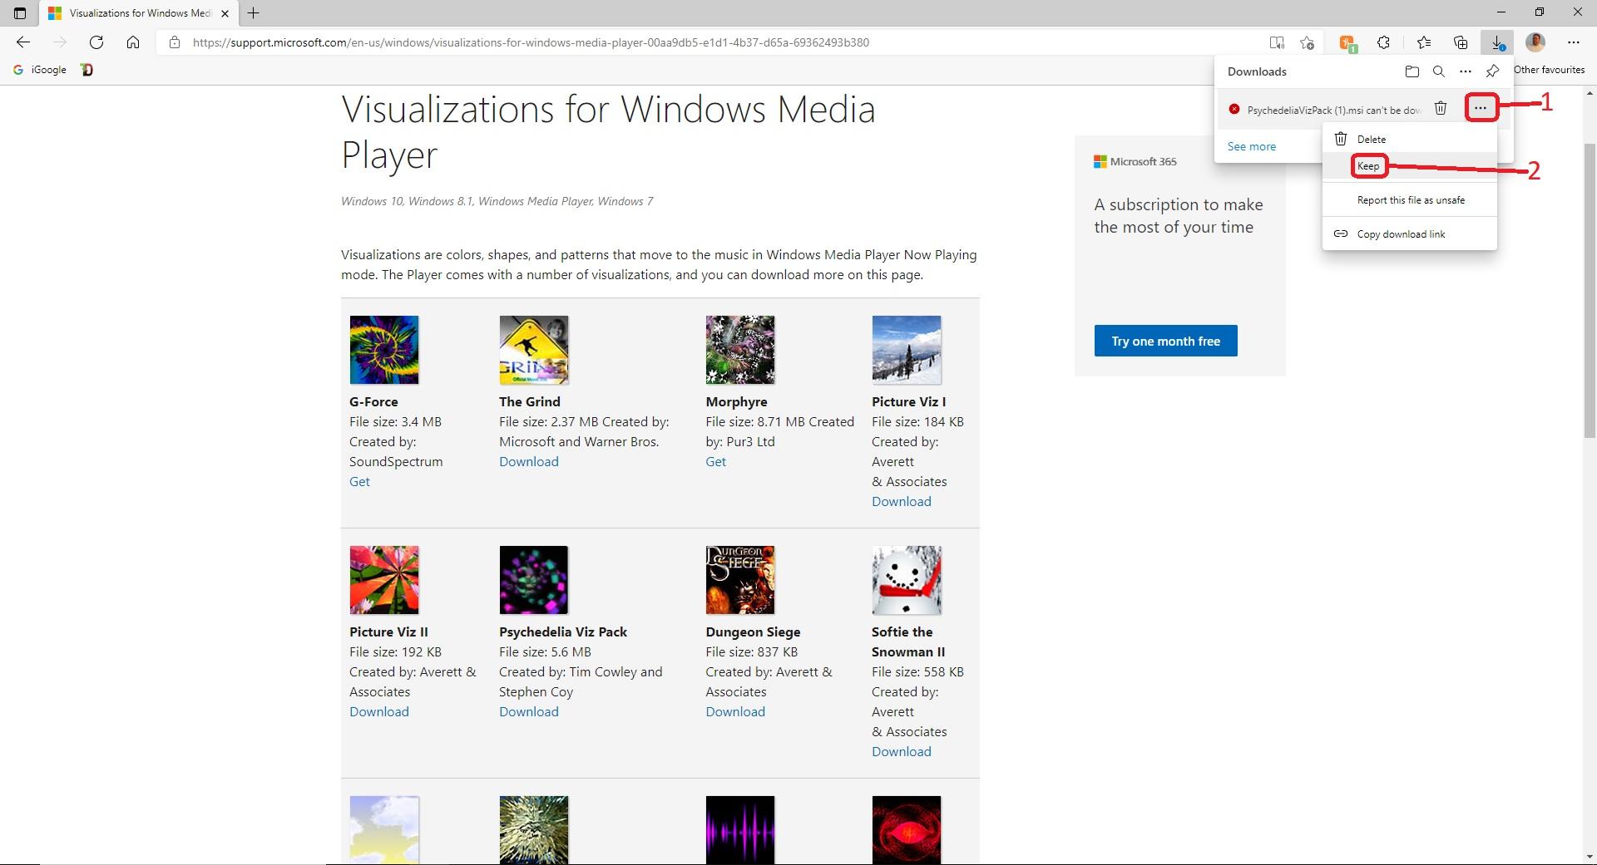Open the browser home page
Screen dimensions: 1597x865
coord(133,42)
